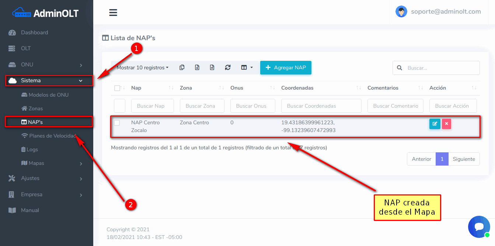Open the column visibility dropdown
The width and height of the screenshot is (495, 246).
[247, 67]
